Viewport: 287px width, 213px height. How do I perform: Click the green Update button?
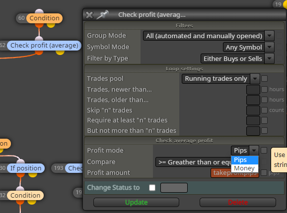(136, 203)
